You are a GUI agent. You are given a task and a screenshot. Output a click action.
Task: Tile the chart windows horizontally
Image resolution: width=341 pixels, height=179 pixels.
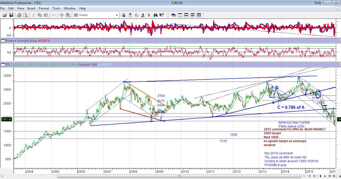pyautogui.click(x=186, y=15)
